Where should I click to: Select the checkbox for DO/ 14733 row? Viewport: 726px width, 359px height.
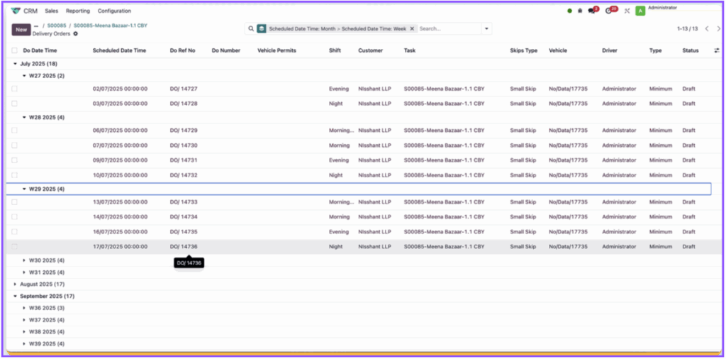[14, 202]
